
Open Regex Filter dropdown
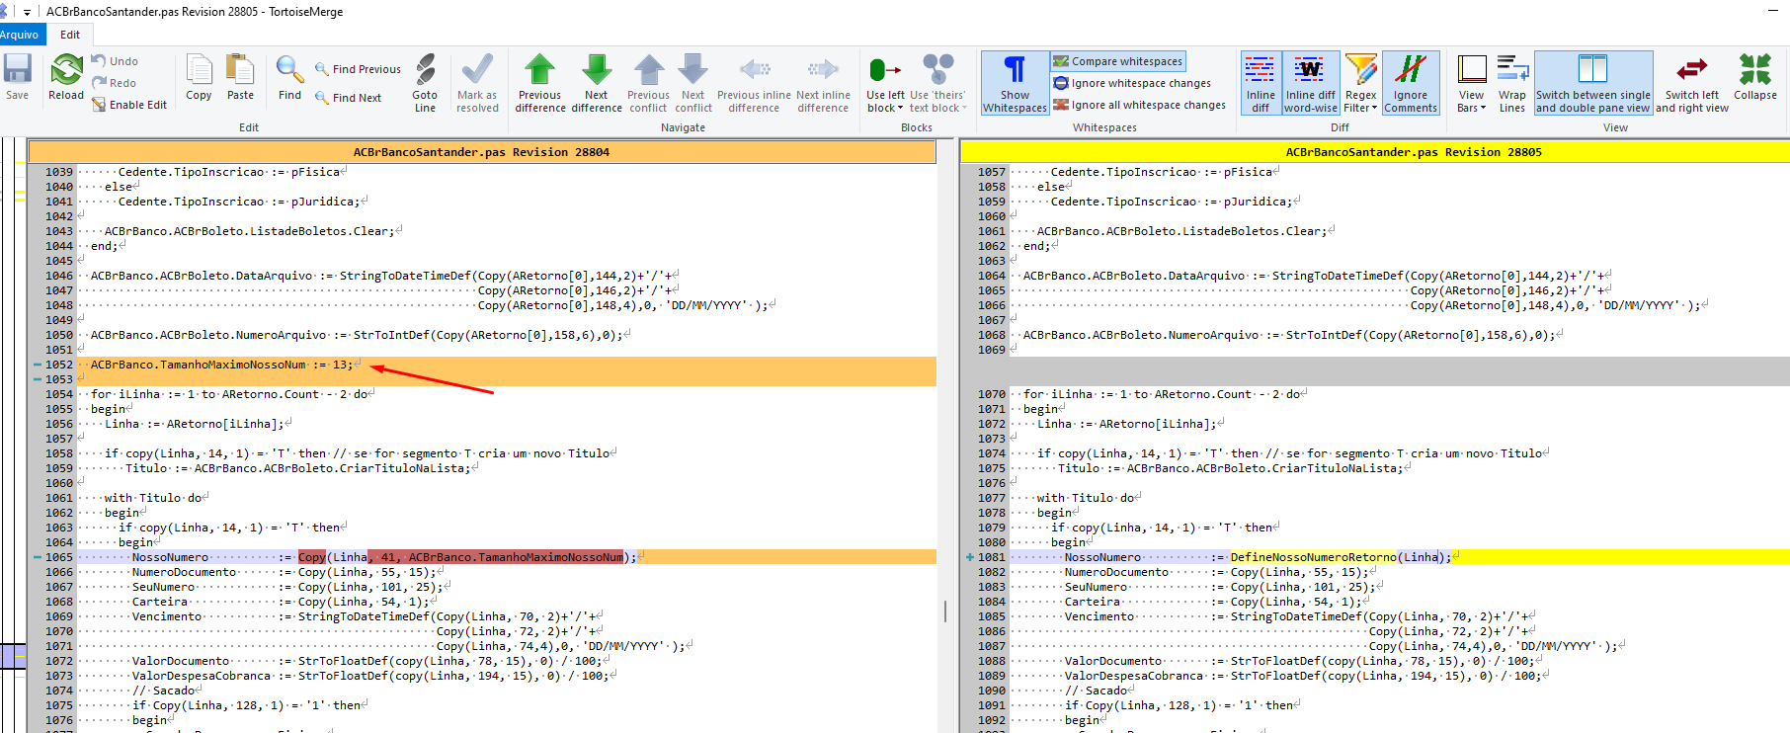tap(1360, 83)
